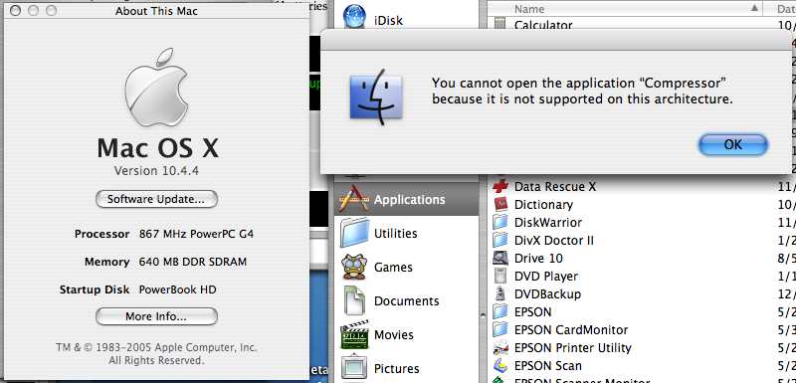The width and height of the screenshot is (796, 383).
Task: Select EPSON folder icon
Action: coord(500,311)
